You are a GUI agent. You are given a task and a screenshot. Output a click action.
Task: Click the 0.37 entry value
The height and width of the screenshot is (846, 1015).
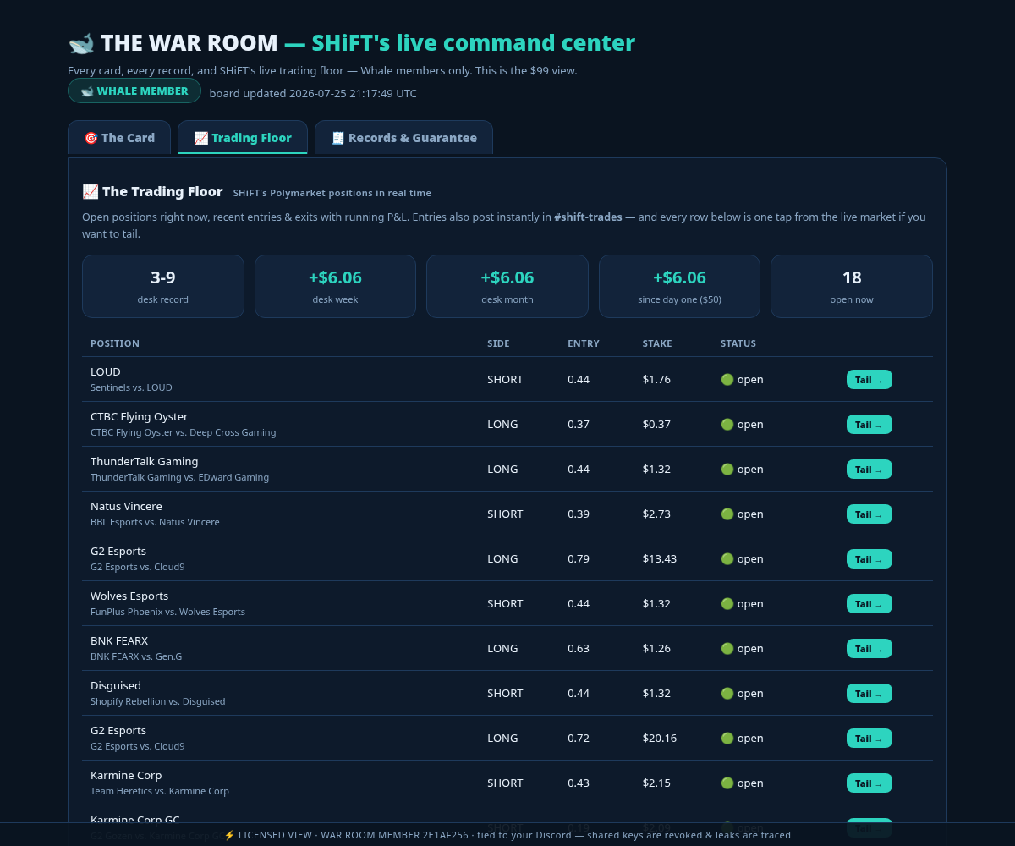(579, 424)
